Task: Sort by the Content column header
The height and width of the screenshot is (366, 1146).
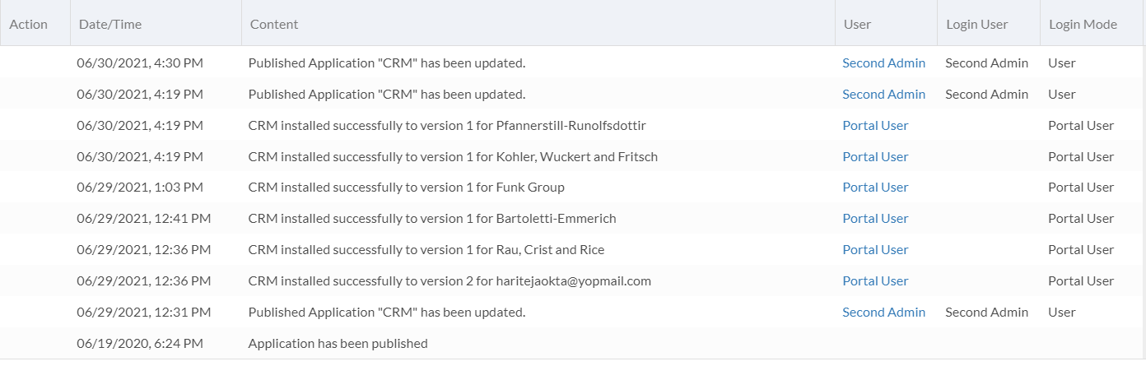Action: 274,24
